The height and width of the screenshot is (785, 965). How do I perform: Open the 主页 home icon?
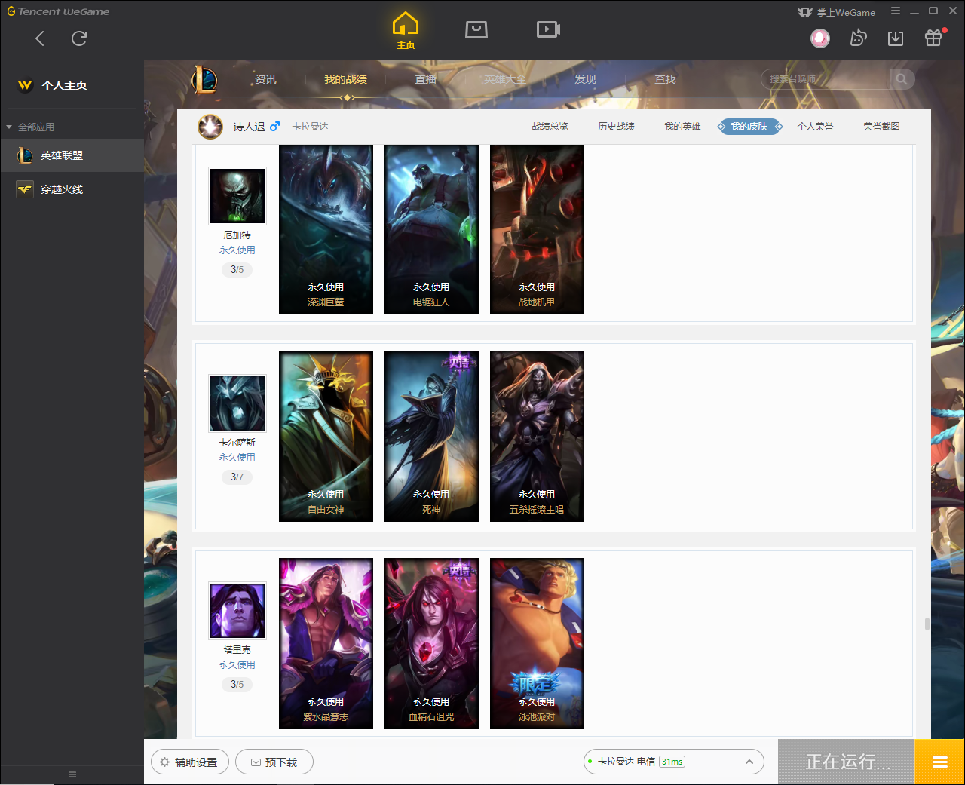[406, 31]
